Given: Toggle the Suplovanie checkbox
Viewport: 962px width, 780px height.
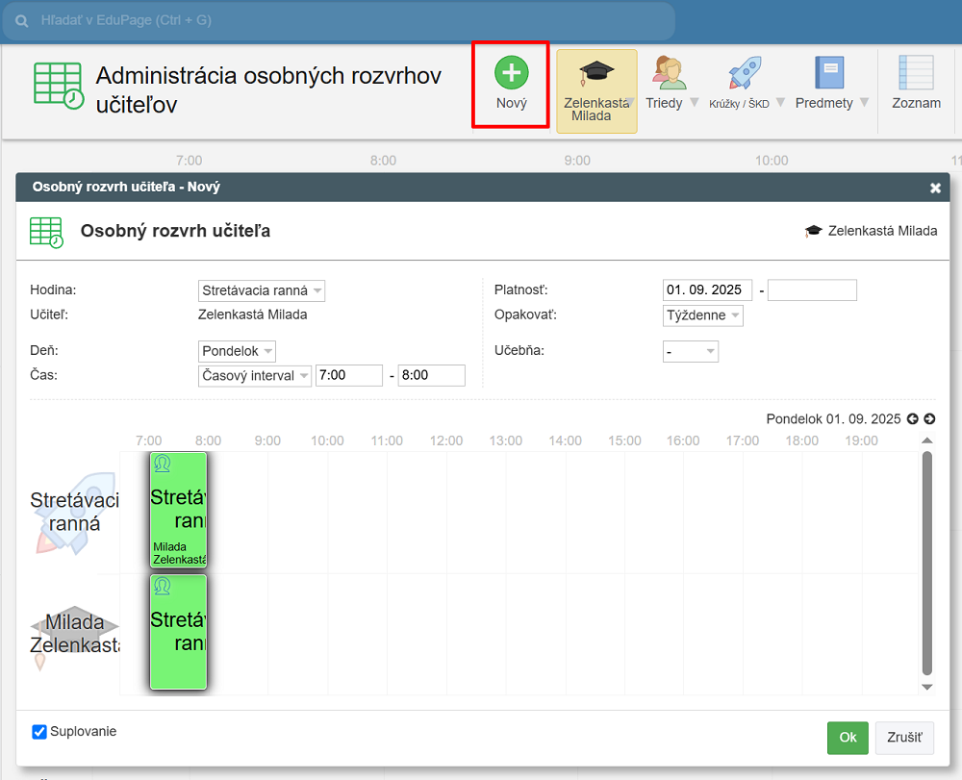Looking at the screenshot, I should tap(39, 732).
